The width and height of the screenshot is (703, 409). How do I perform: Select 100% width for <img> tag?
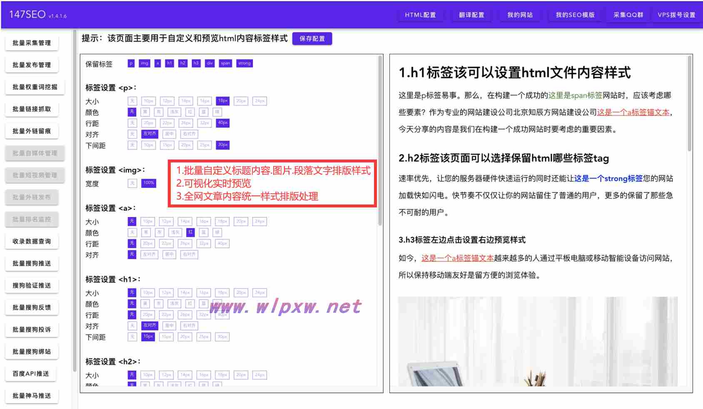149,183
